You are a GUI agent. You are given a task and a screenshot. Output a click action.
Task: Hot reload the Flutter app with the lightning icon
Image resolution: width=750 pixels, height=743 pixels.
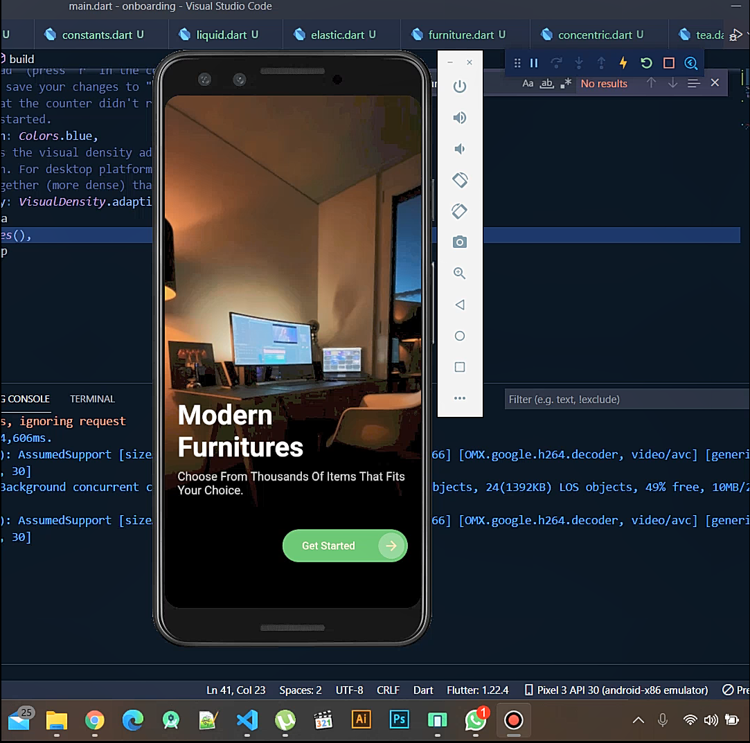click(x=623, y=62)
